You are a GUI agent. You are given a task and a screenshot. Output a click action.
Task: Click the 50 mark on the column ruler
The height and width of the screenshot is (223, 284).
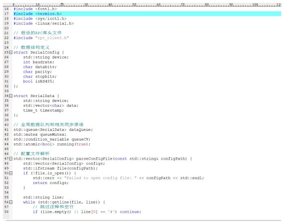pyautogui.click(x=134, y=4)
